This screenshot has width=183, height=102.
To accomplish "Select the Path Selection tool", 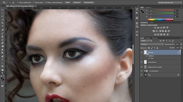I will (x=2, y=63).
